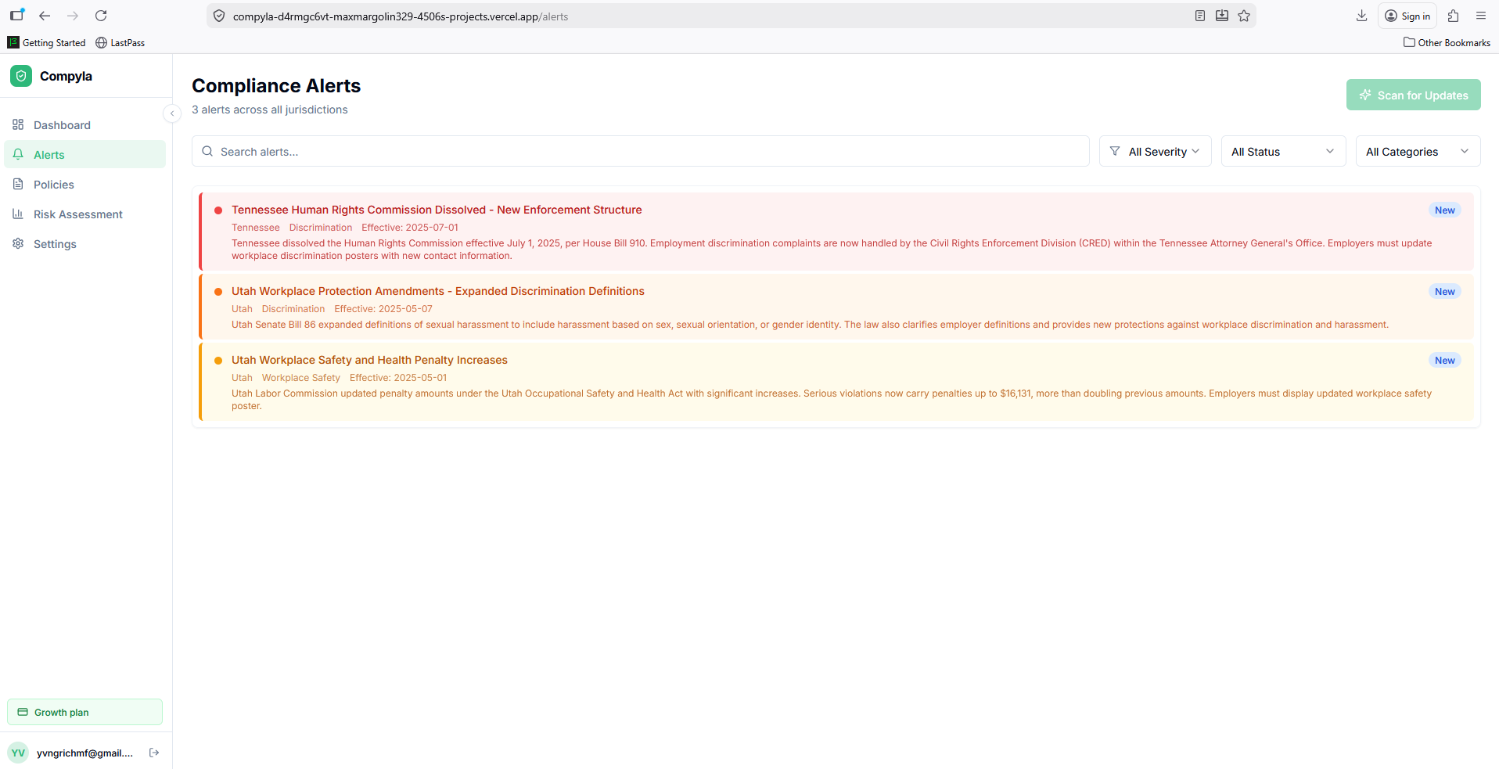This screenshot has height=769, width=1499.
Task: Open the browser extensions puzzle icon
Action: click(x=1454, y=16)
